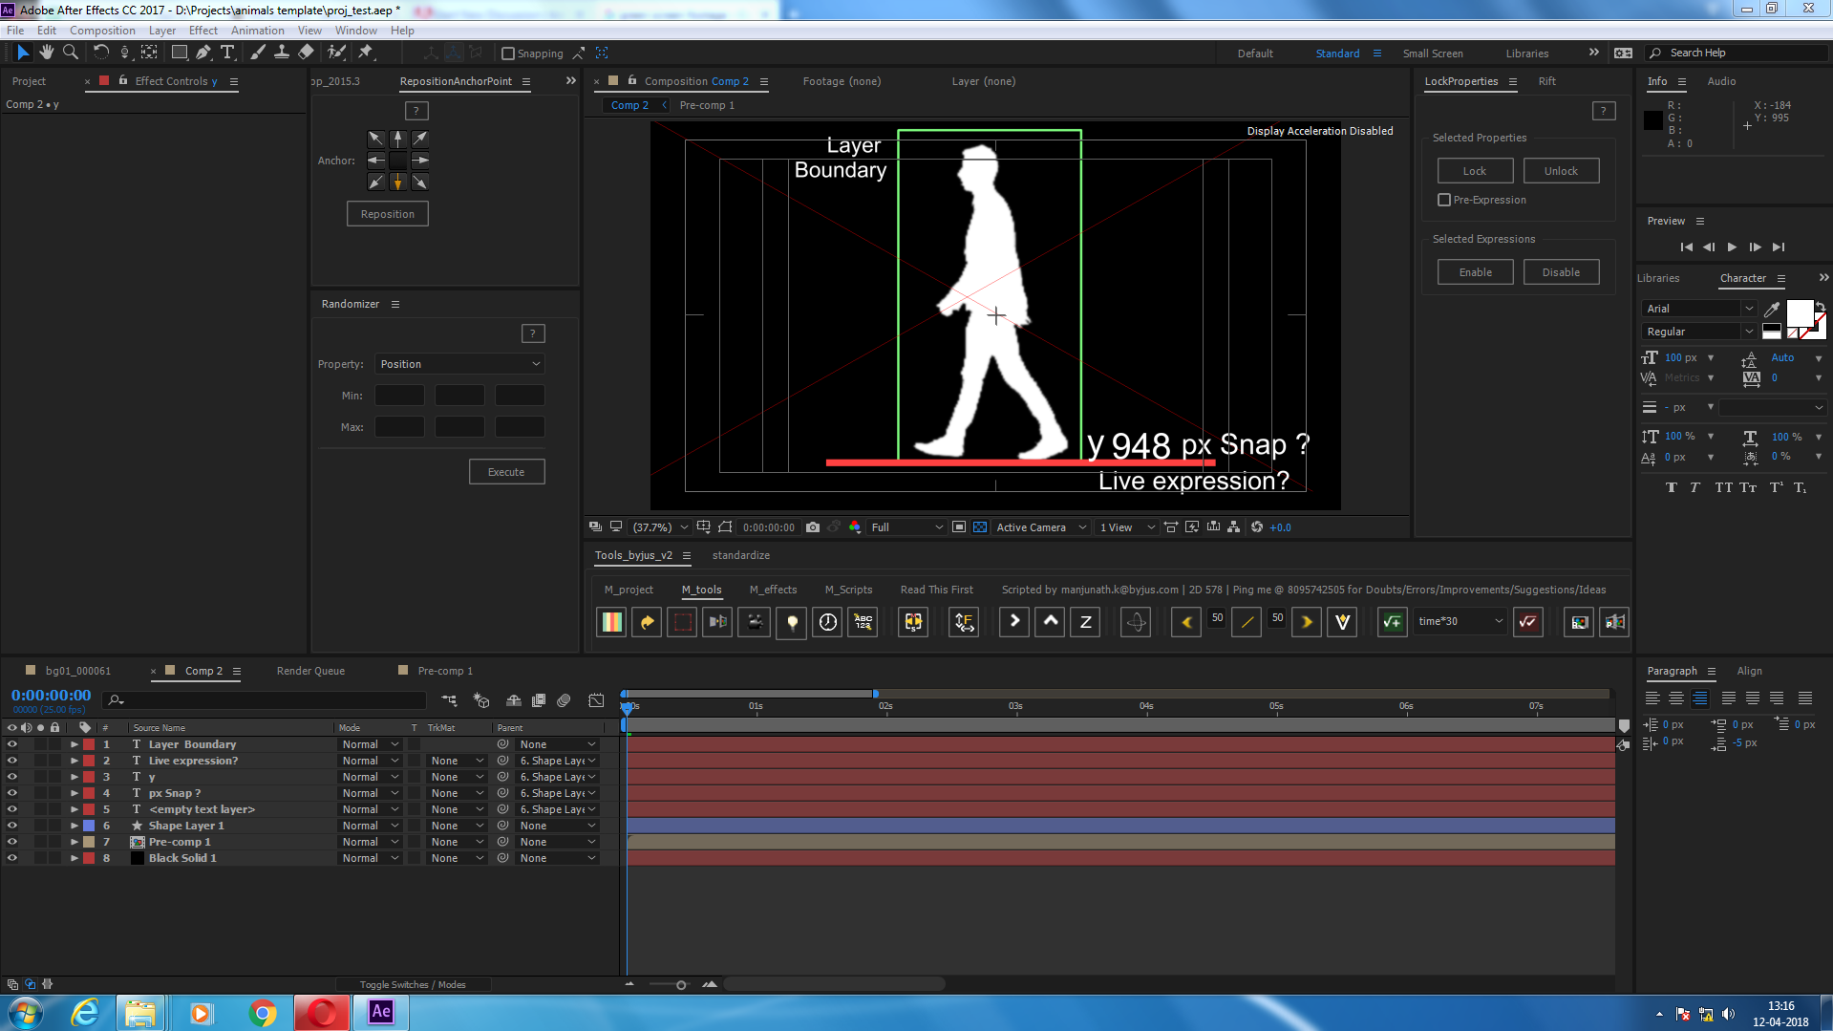Screen dimensions: 1833x1031
Task: Open blend Mode dropdown for Black Solid 1
Action: click(x=371, y=858)
